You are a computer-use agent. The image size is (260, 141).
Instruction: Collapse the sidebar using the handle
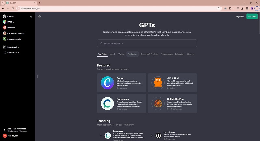[x=37, y=77]
